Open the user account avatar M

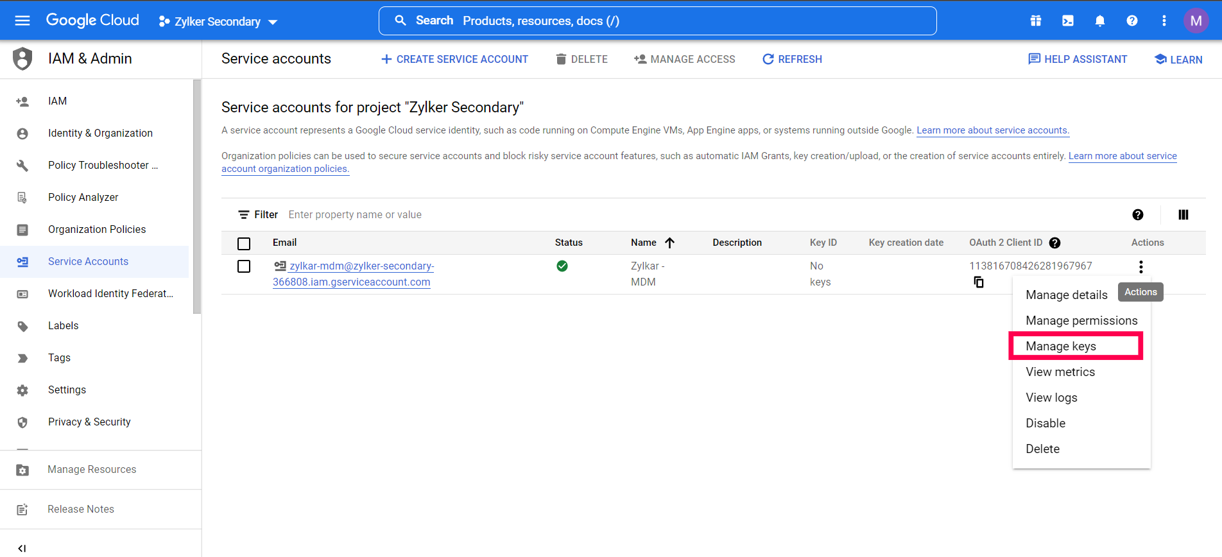(x=1196, y=21)
